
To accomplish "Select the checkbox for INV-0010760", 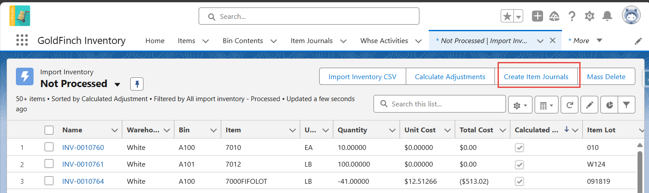I will point(49,147).
